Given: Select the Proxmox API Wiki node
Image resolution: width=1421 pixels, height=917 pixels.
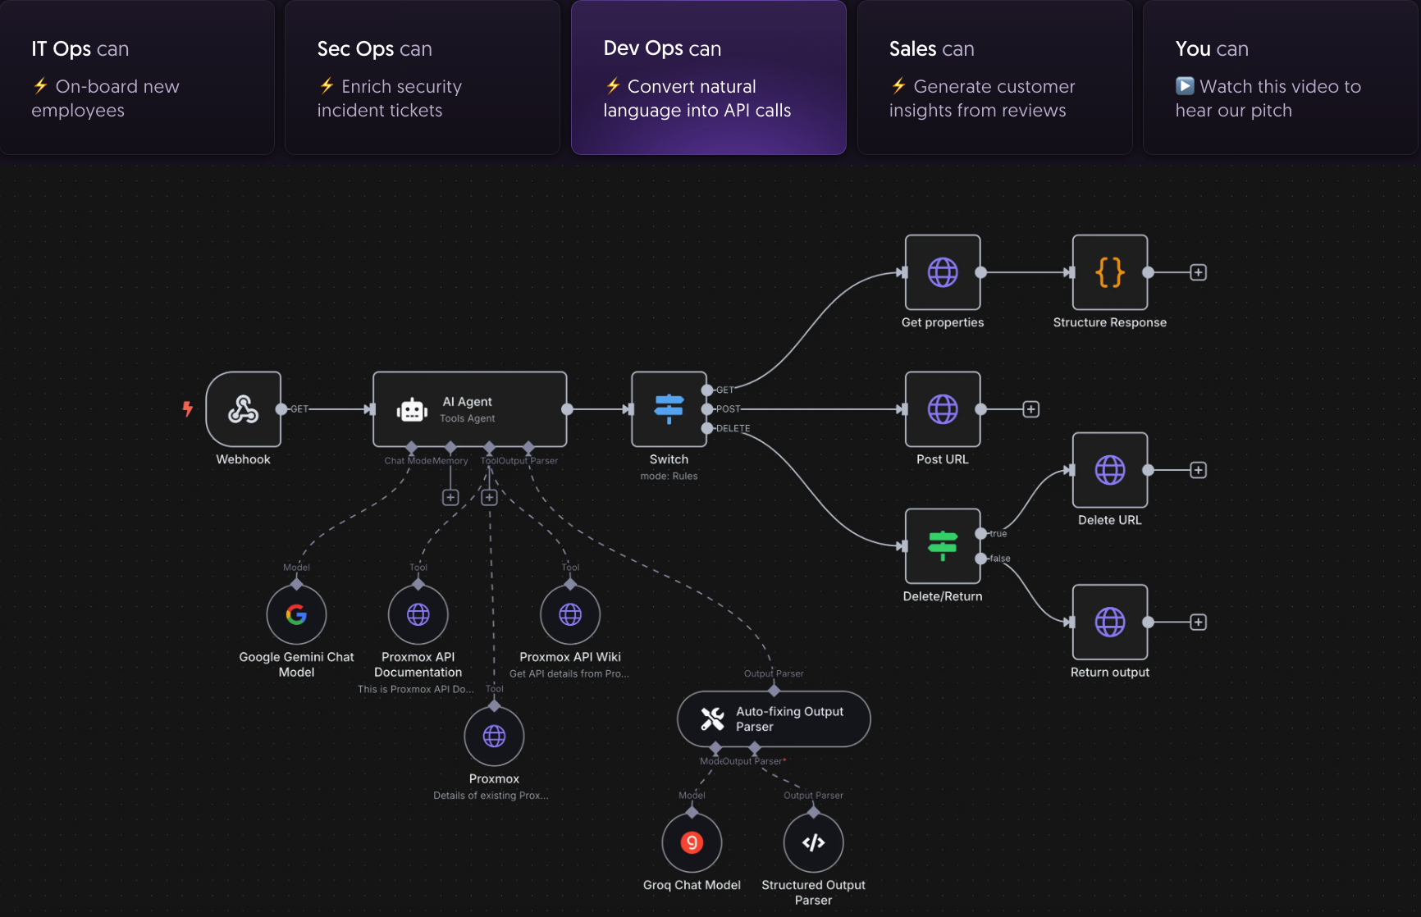Looking at the screenshot, I should click(570, 614).
